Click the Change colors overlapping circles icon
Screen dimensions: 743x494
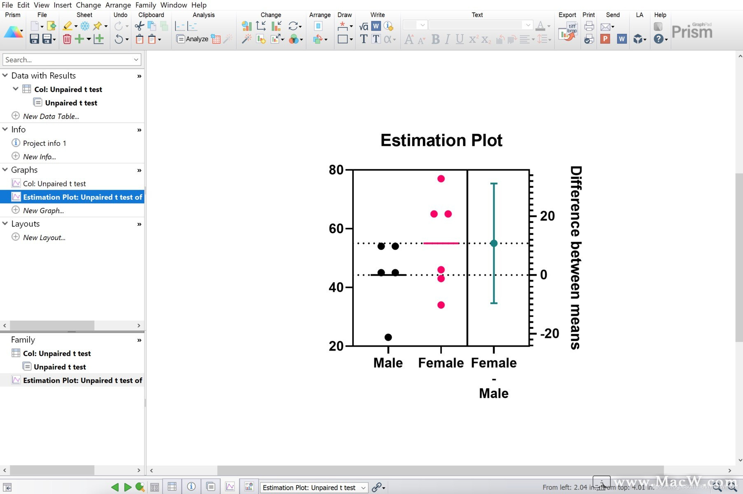(x=294, y=39)
